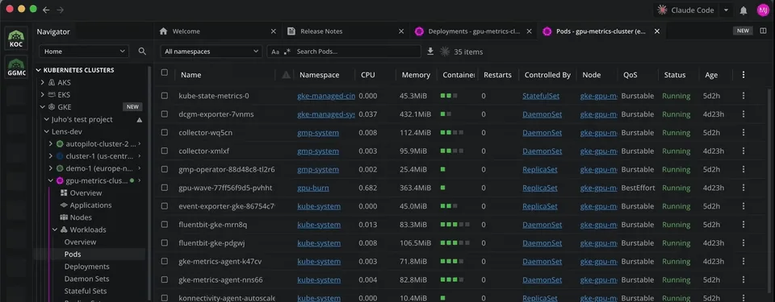This screenshot has width=775, height=302.
Task: Collapse the GKE tree node
Action: point(43,107)
